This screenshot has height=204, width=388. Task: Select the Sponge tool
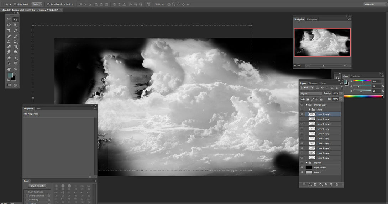[x=16, y=52]
